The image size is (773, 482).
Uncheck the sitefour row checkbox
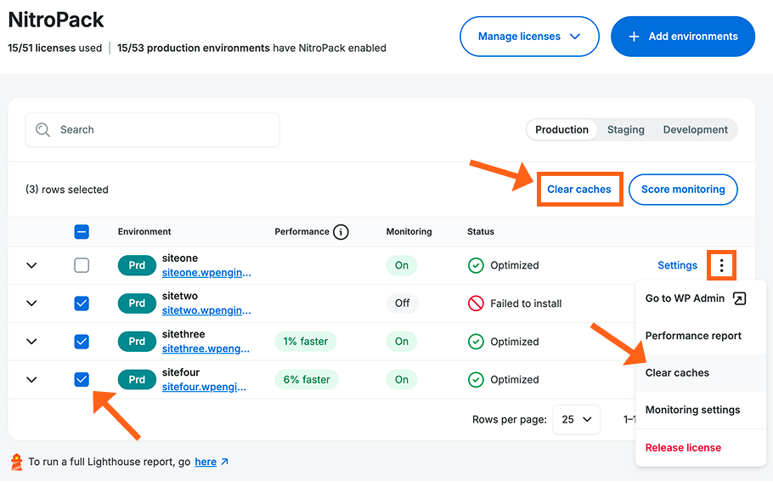click(82, 380)
